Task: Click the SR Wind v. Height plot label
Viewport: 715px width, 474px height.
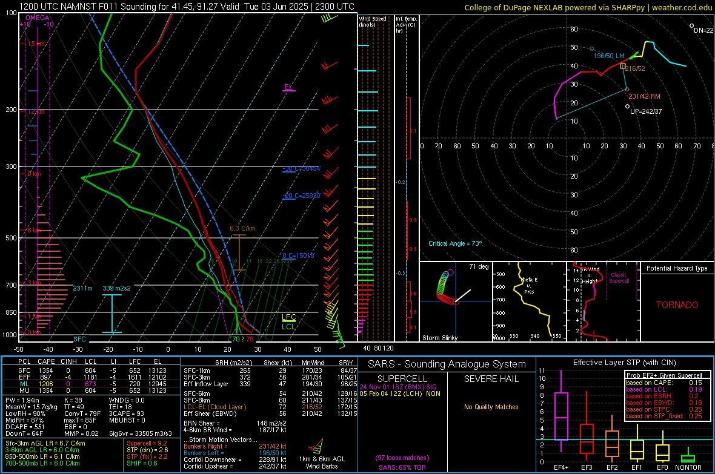Action: pyautogui.click(x=590, y=275)
